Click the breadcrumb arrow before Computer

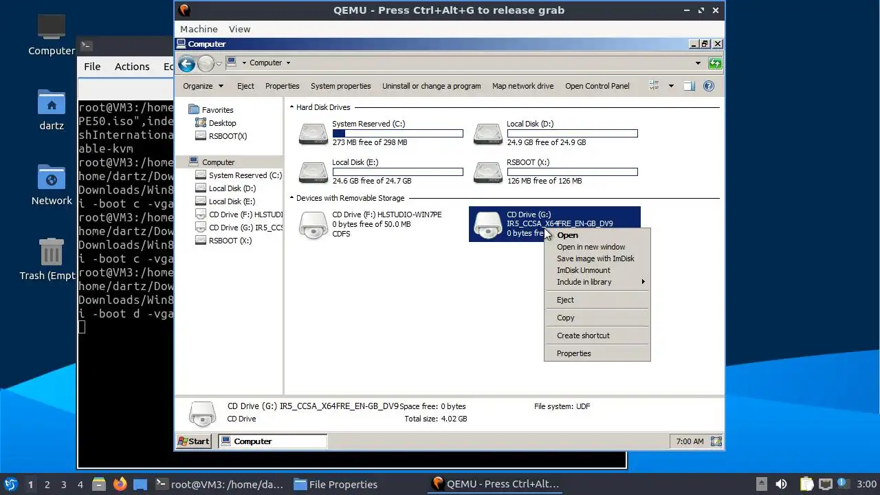click(244, 63)
